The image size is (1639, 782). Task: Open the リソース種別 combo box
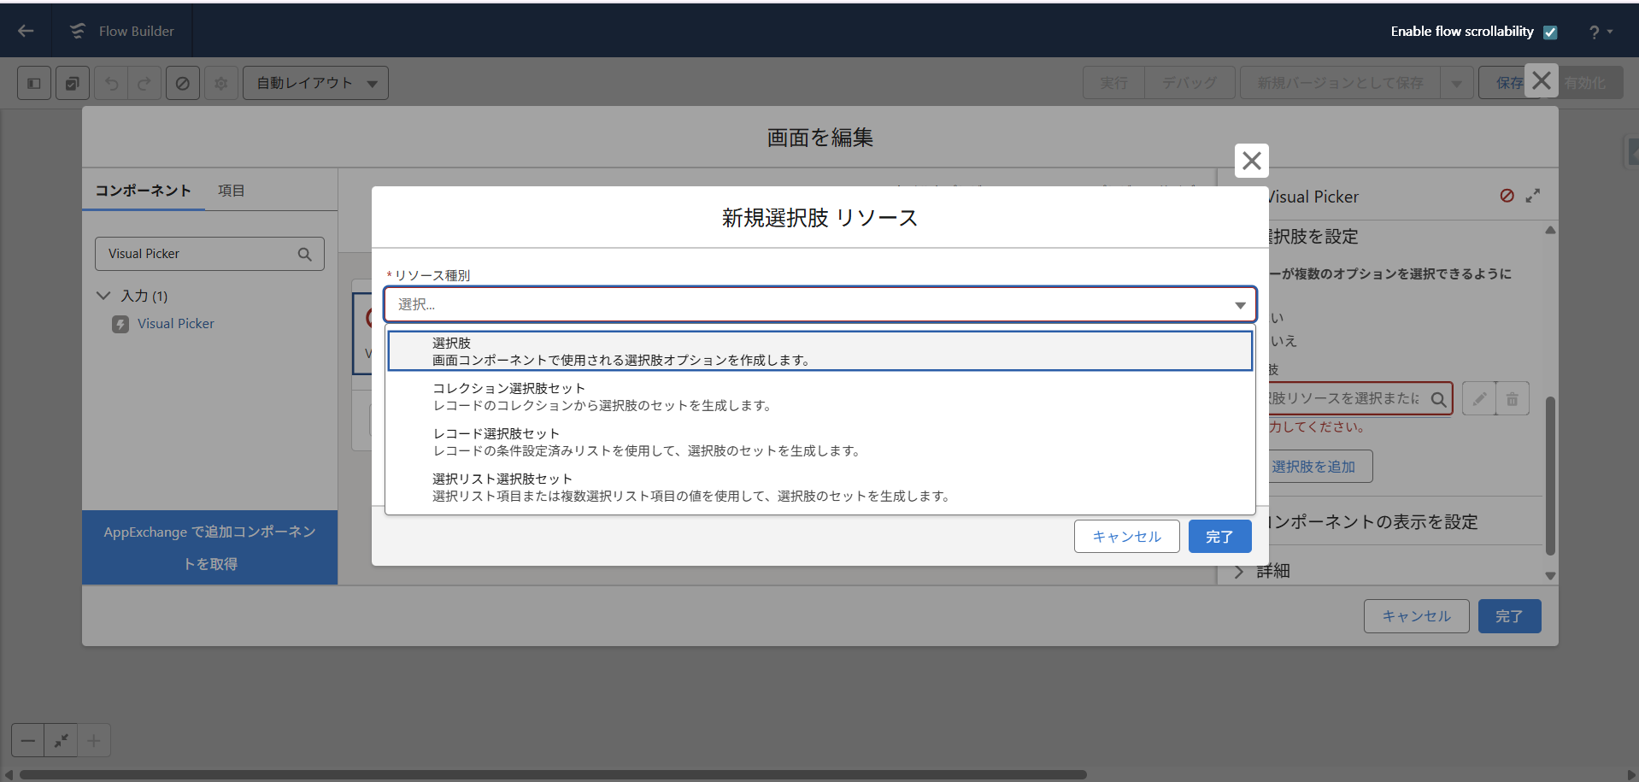(819, 304)
